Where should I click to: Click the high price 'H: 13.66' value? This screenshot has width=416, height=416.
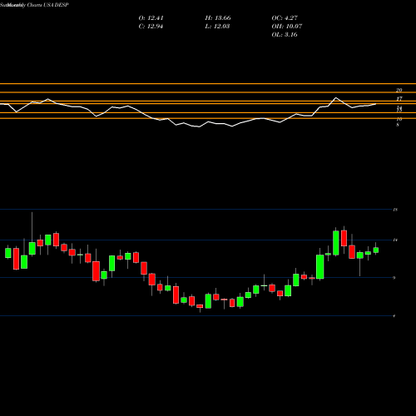click(x=218, y=18)
